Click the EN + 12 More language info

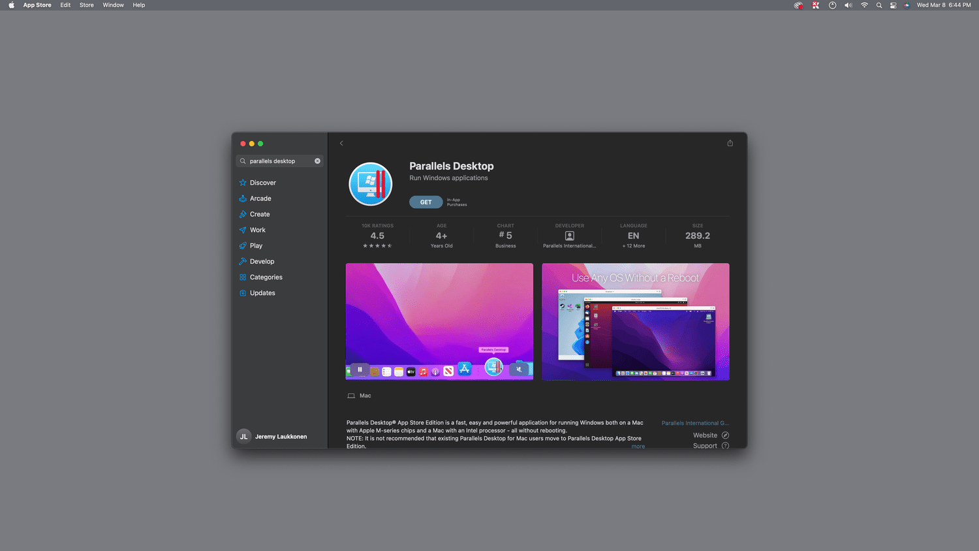(x=633, y=236)
